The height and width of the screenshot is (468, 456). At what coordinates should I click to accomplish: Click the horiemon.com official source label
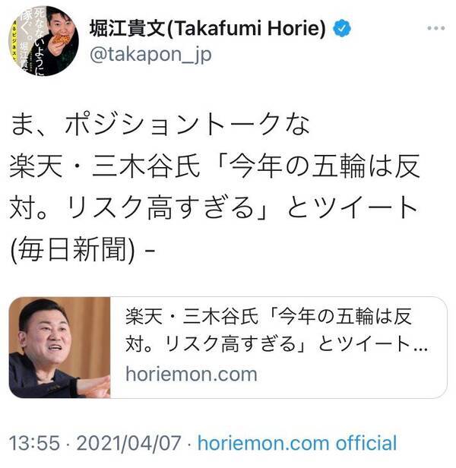click(x=297, y=443)
